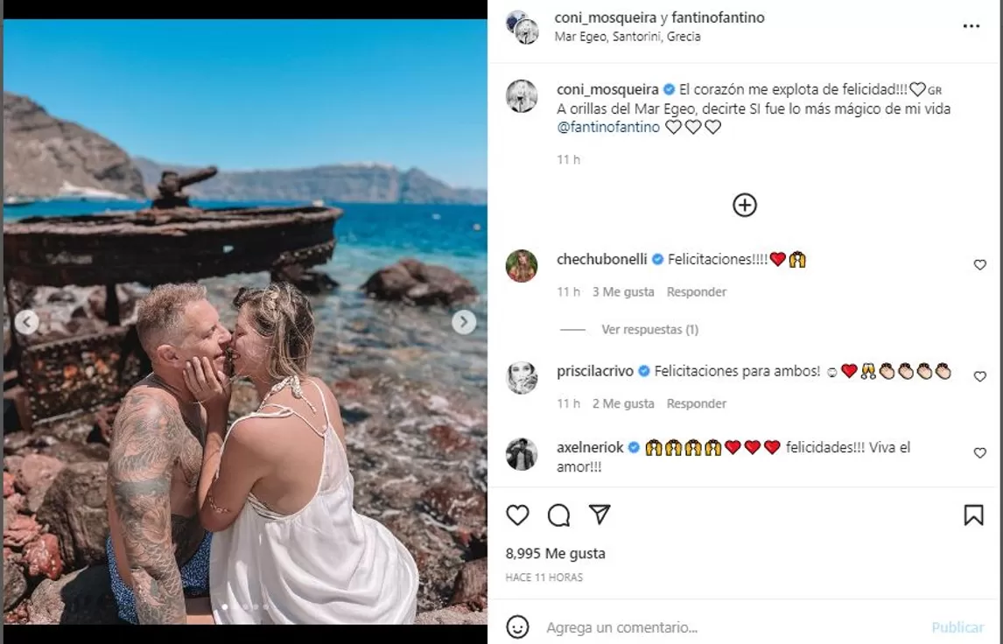Screen dimensions: 1003x644
Task: Like axelneriok's comment
Action: (x=979, y=453)
